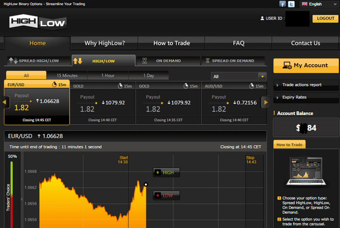Screen dimensions: 340x228
Task: Click the timer icon on GOLD 14:40 card
Action: [120, 86]
